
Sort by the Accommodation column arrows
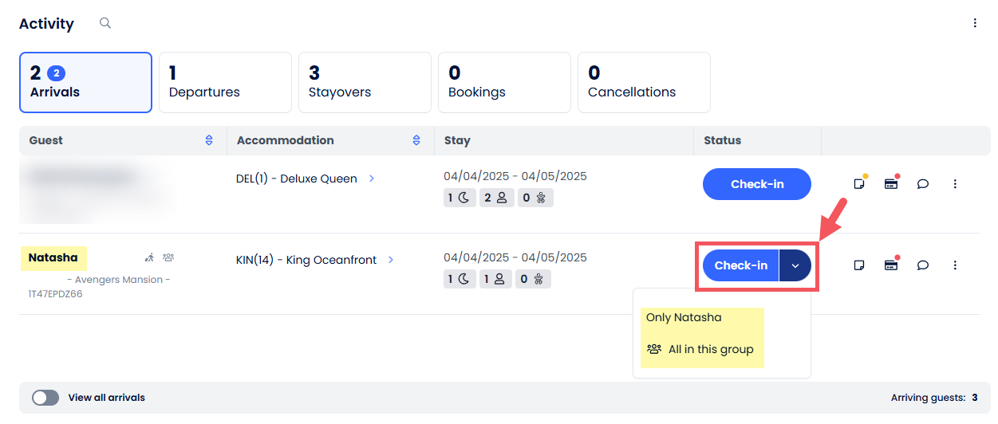[x=416, y=140]
